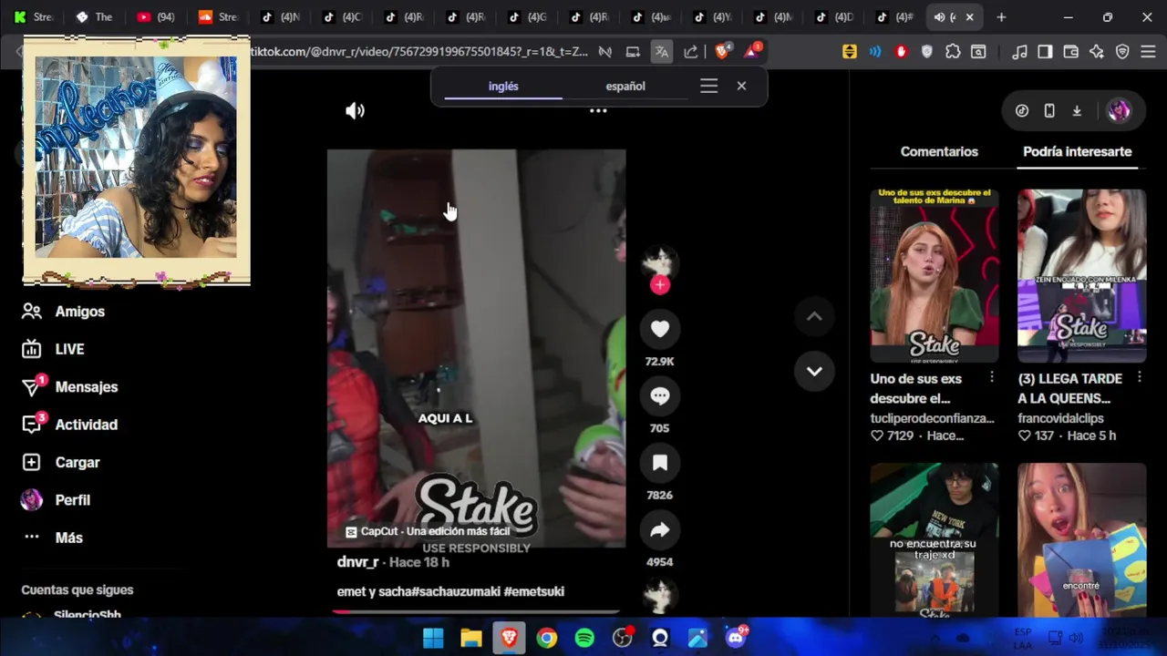The width and height of the screenshot is (1167, 656).
Task: Go to the next video with down arrow
Action: click(814, 372)
